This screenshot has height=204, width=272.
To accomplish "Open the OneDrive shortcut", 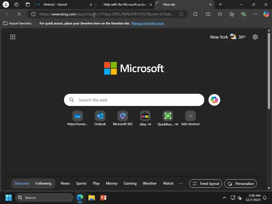I will point(77,118).
